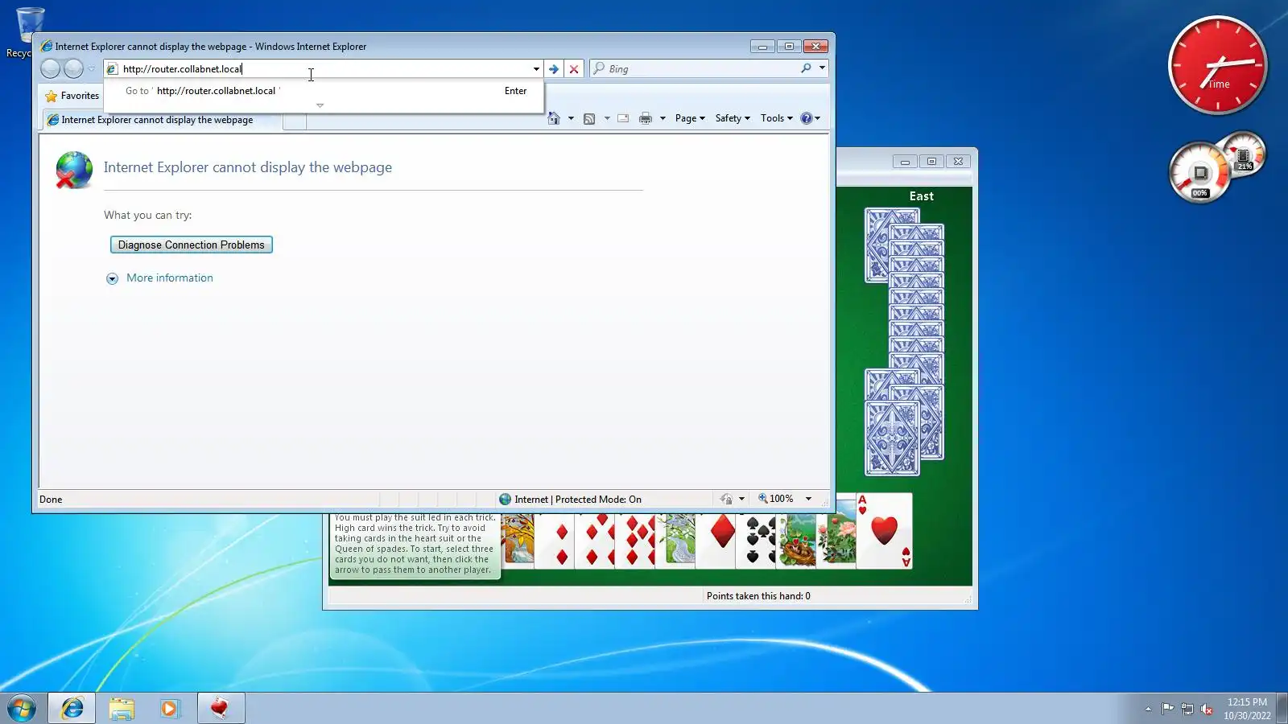Click the RSS Feeds icon
This screenshot has width=1288, height=724.
[x=589, y=119]
